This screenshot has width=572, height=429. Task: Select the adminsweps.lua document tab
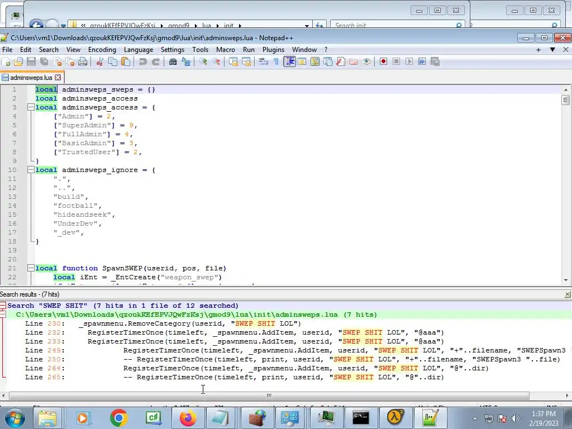click(x=31, y=77)
